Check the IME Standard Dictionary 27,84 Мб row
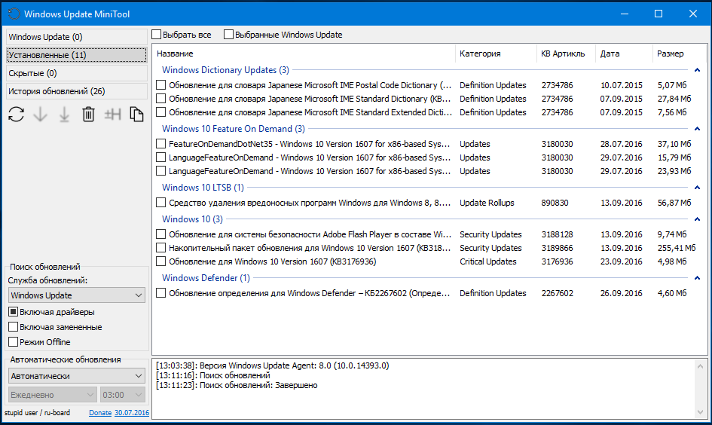Image resolution: width=712 pixels, height=425 pixels. (x=160, y=99)
